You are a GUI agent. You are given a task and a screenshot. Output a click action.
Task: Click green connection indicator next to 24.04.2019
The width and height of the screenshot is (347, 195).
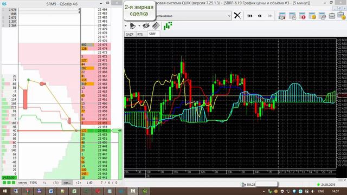pos(318,184)
